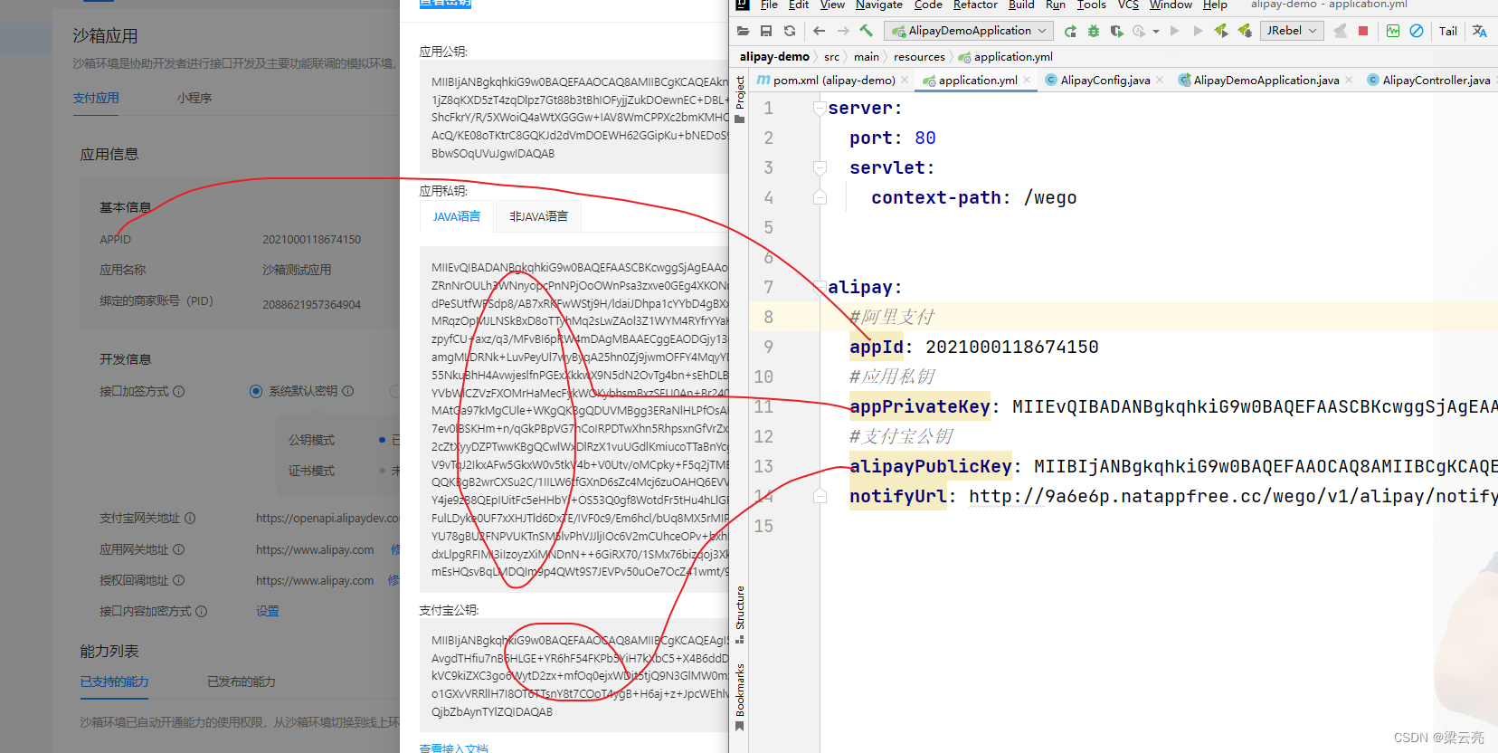Click the Save All icon in IDE toolbar

(766, 31)
